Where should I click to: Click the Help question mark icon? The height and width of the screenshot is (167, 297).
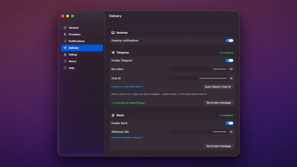tap(65, 68)
